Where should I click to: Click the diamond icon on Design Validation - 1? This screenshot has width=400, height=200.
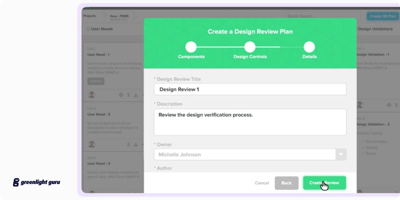click(x=389, y=104)
